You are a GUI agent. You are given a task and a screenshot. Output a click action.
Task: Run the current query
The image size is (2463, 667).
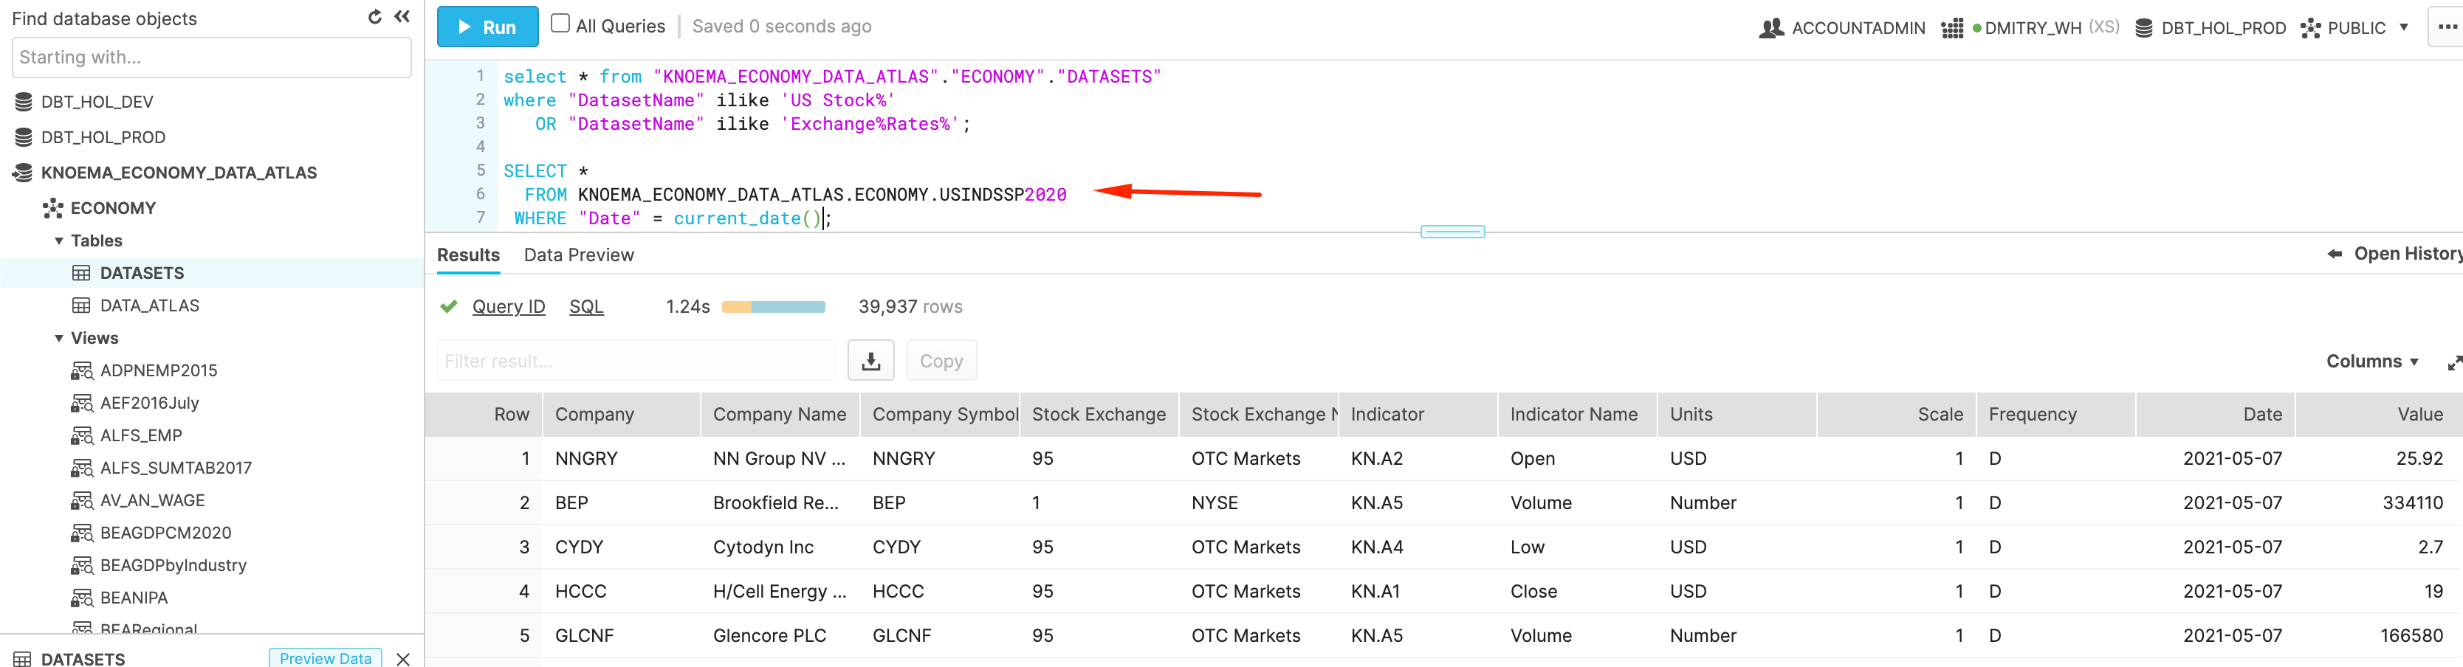tap(487, 27)
